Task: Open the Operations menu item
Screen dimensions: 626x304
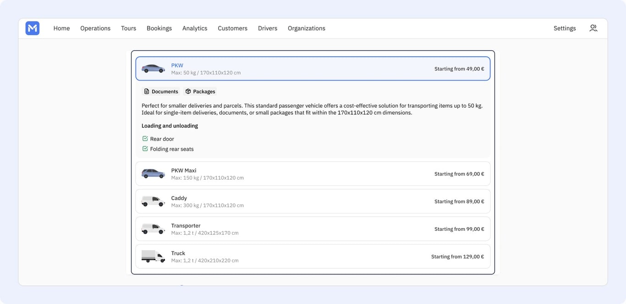Action: pos(95,28)
